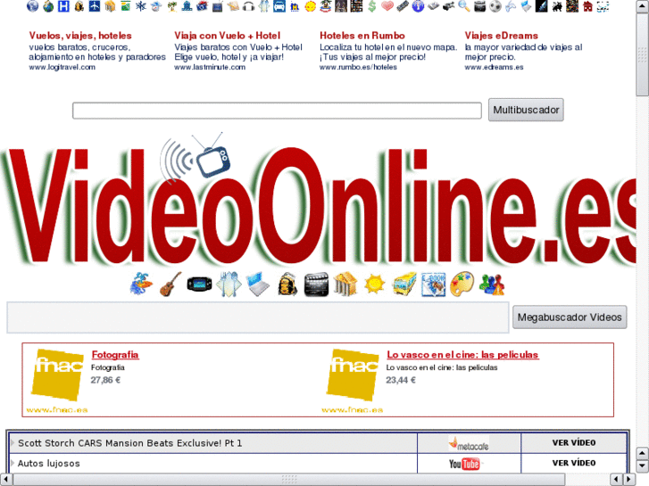Click the headphones icon
The height and width of the screenshot is (486, 649).
pos(248,6)
